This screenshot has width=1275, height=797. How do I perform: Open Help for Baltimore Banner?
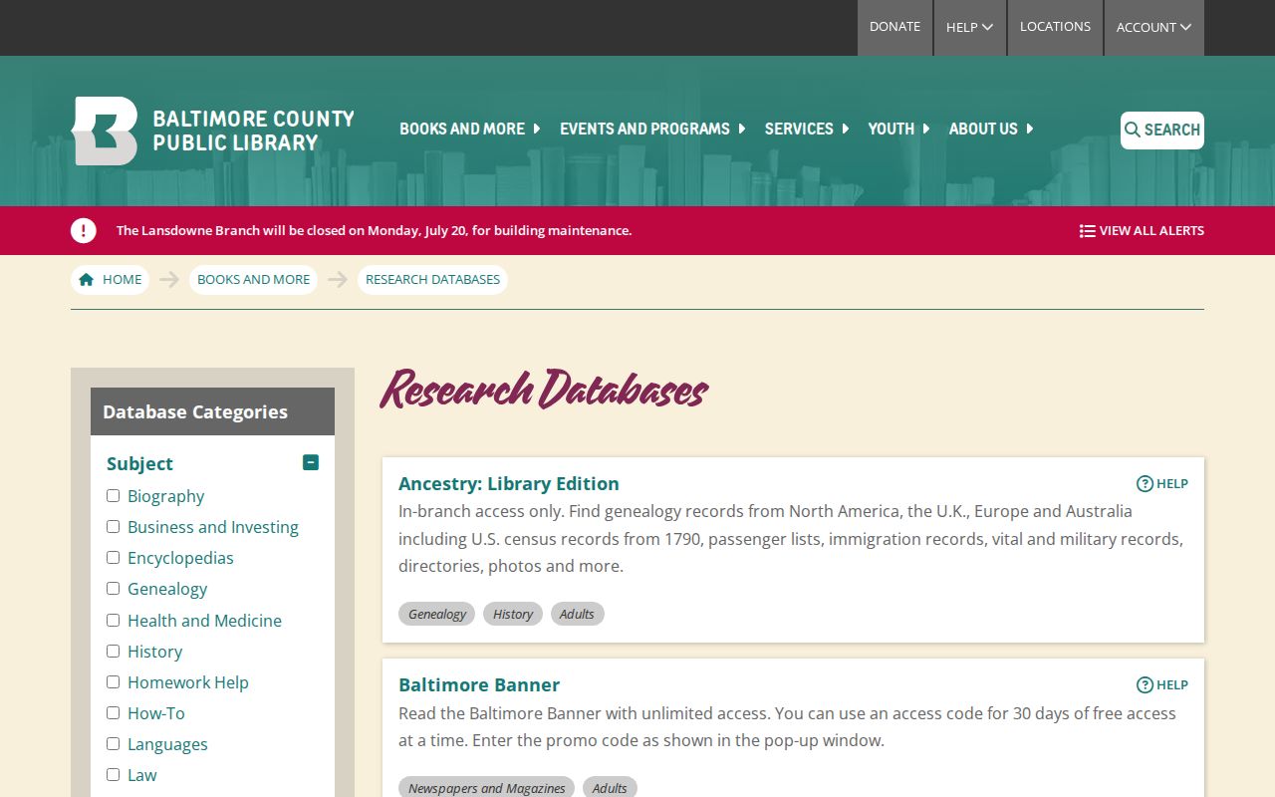[x=1162, y=684]
